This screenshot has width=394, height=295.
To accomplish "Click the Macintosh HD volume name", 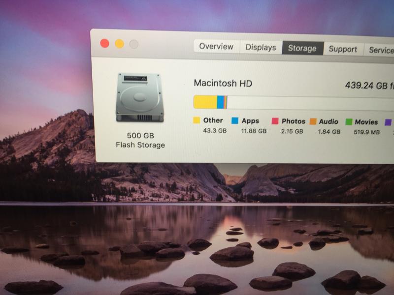I will coord(223,83).
